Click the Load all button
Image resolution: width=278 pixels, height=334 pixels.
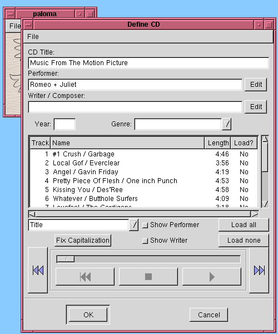pos(244,225)
